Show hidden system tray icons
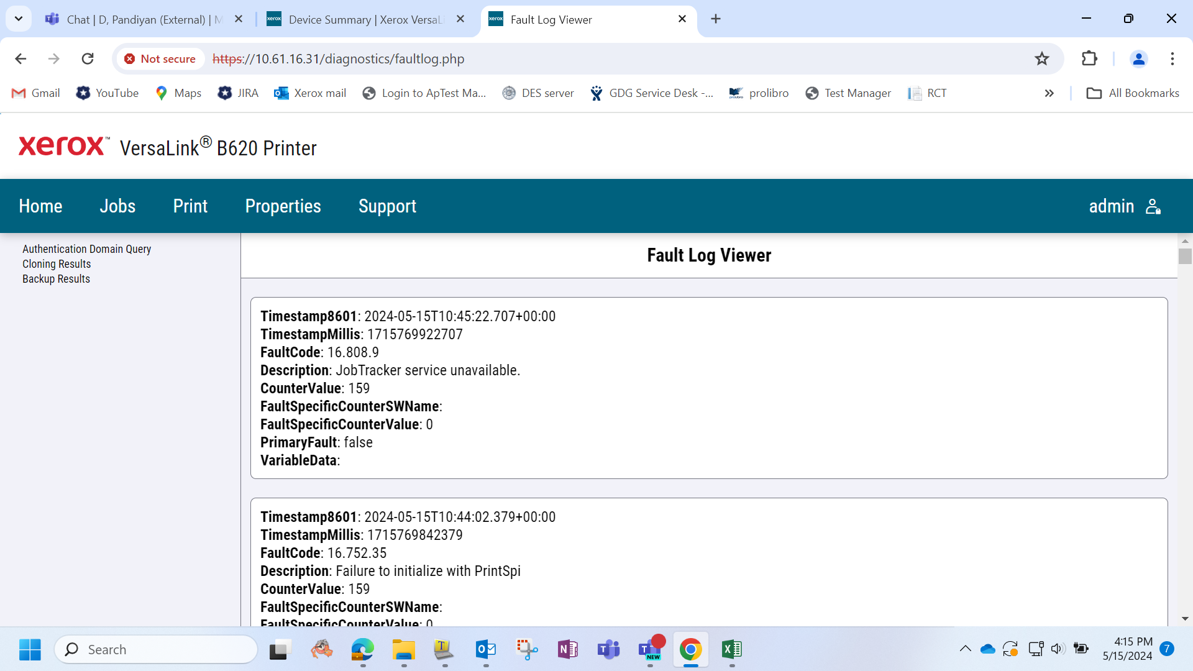Screen dimensions: 1193x671 965,649
